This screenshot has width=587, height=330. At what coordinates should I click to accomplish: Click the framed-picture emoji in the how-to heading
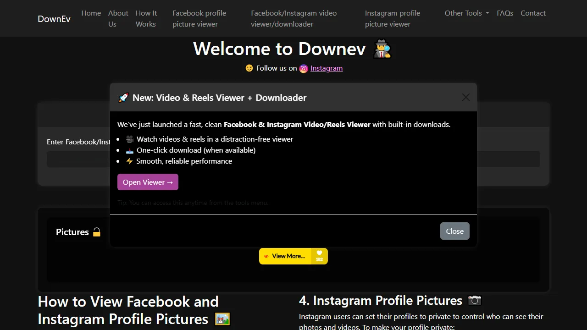tap(223, 319)
